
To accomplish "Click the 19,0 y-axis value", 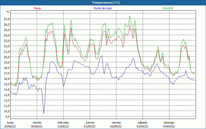I will [x=7, y=62].
